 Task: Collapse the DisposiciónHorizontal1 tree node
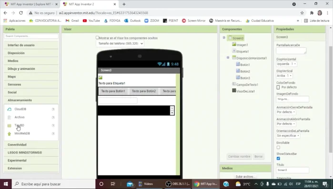pyautogui.click(x=228, y=58)
